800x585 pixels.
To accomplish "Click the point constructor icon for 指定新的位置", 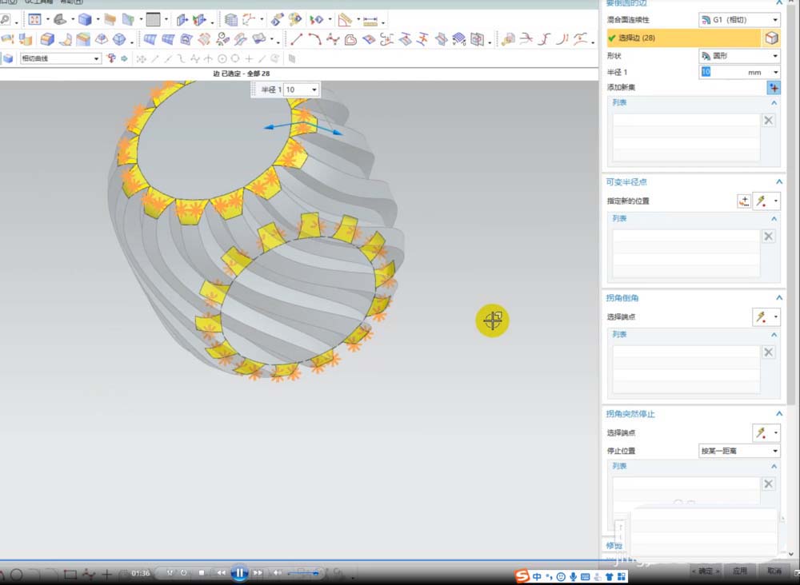I will click(743, 201).
